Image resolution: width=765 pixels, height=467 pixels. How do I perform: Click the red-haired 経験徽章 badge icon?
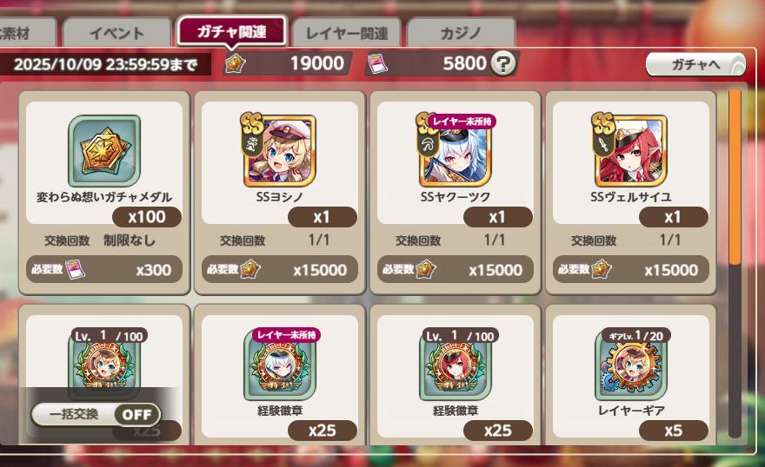click(x=456, y=364)
